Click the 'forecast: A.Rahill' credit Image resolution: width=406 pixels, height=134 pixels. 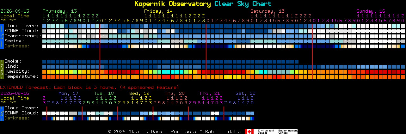(196, 131)
